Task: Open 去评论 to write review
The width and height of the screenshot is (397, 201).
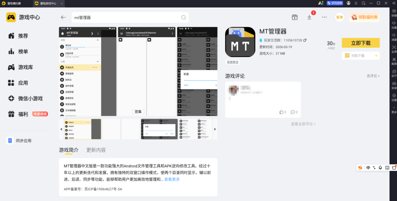Action: 373,76
